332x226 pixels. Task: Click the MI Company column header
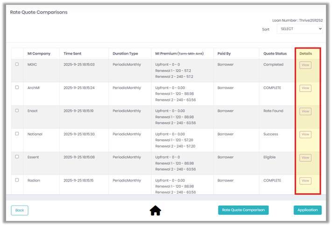click(39, 54)
